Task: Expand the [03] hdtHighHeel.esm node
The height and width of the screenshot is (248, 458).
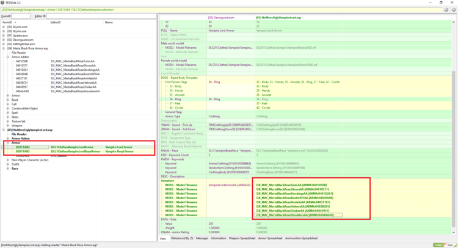Action: [4, 44]
